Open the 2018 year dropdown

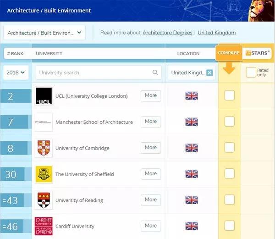point(16,72)
